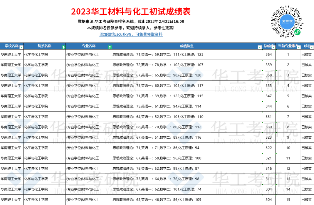This screenshot has height=205, width=314.
Task: Select score details ending 化工原理：114
Action: pos(187,106)
